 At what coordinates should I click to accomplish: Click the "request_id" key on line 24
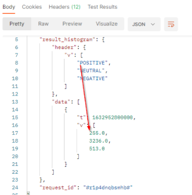58,188
